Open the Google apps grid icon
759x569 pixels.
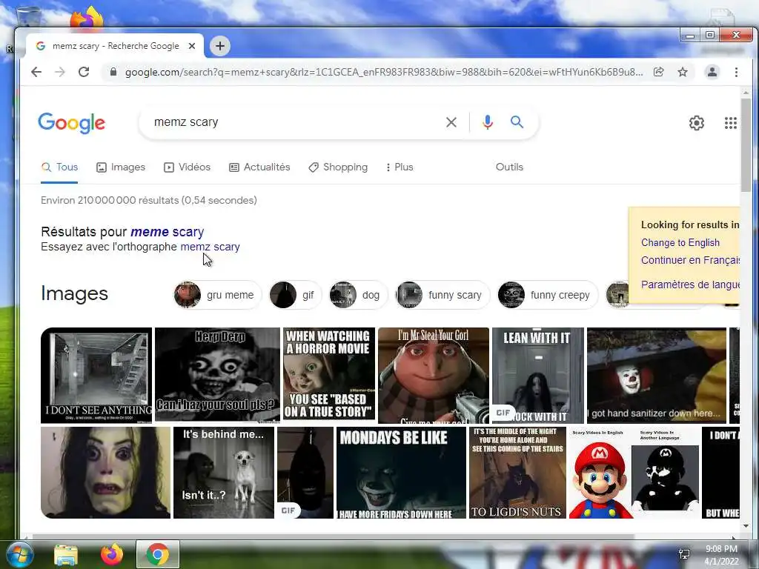(730, 123)
